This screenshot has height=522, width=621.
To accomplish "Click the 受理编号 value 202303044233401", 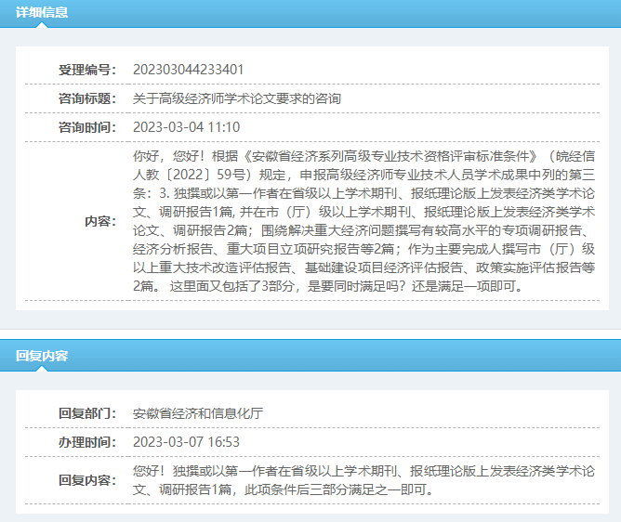I will click(188, 70).
